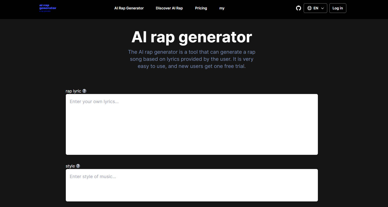Click inside the "Enter your own lyrics" box
Image resolution: width=388 pixels, height=207 pixels.
[192, 124]
